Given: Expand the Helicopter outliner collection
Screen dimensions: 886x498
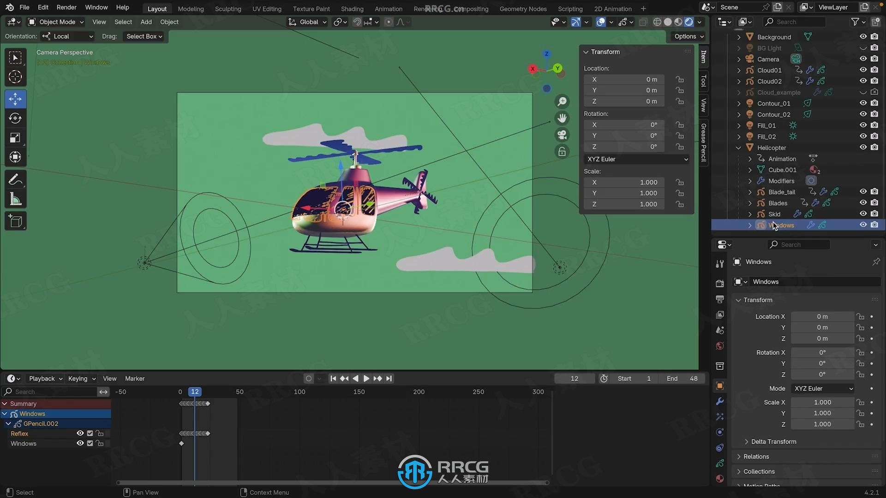Looking at the screenshot, I should pos(739,148).
